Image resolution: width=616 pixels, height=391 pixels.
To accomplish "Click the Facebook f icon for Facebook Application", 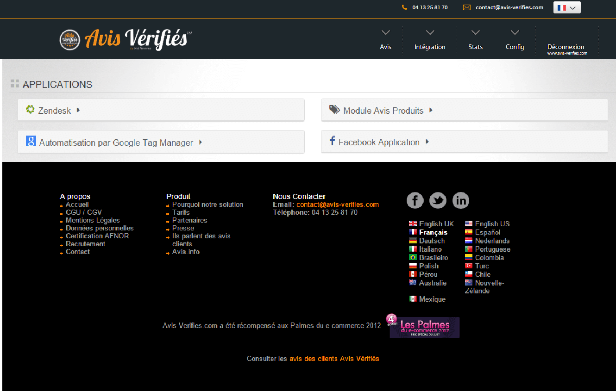I will [332, 141].
